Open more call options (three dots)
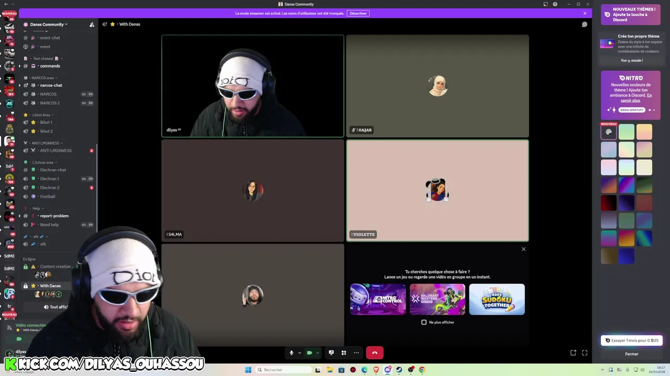This screenshot has height=376, width=670. [x=356, y=353]
